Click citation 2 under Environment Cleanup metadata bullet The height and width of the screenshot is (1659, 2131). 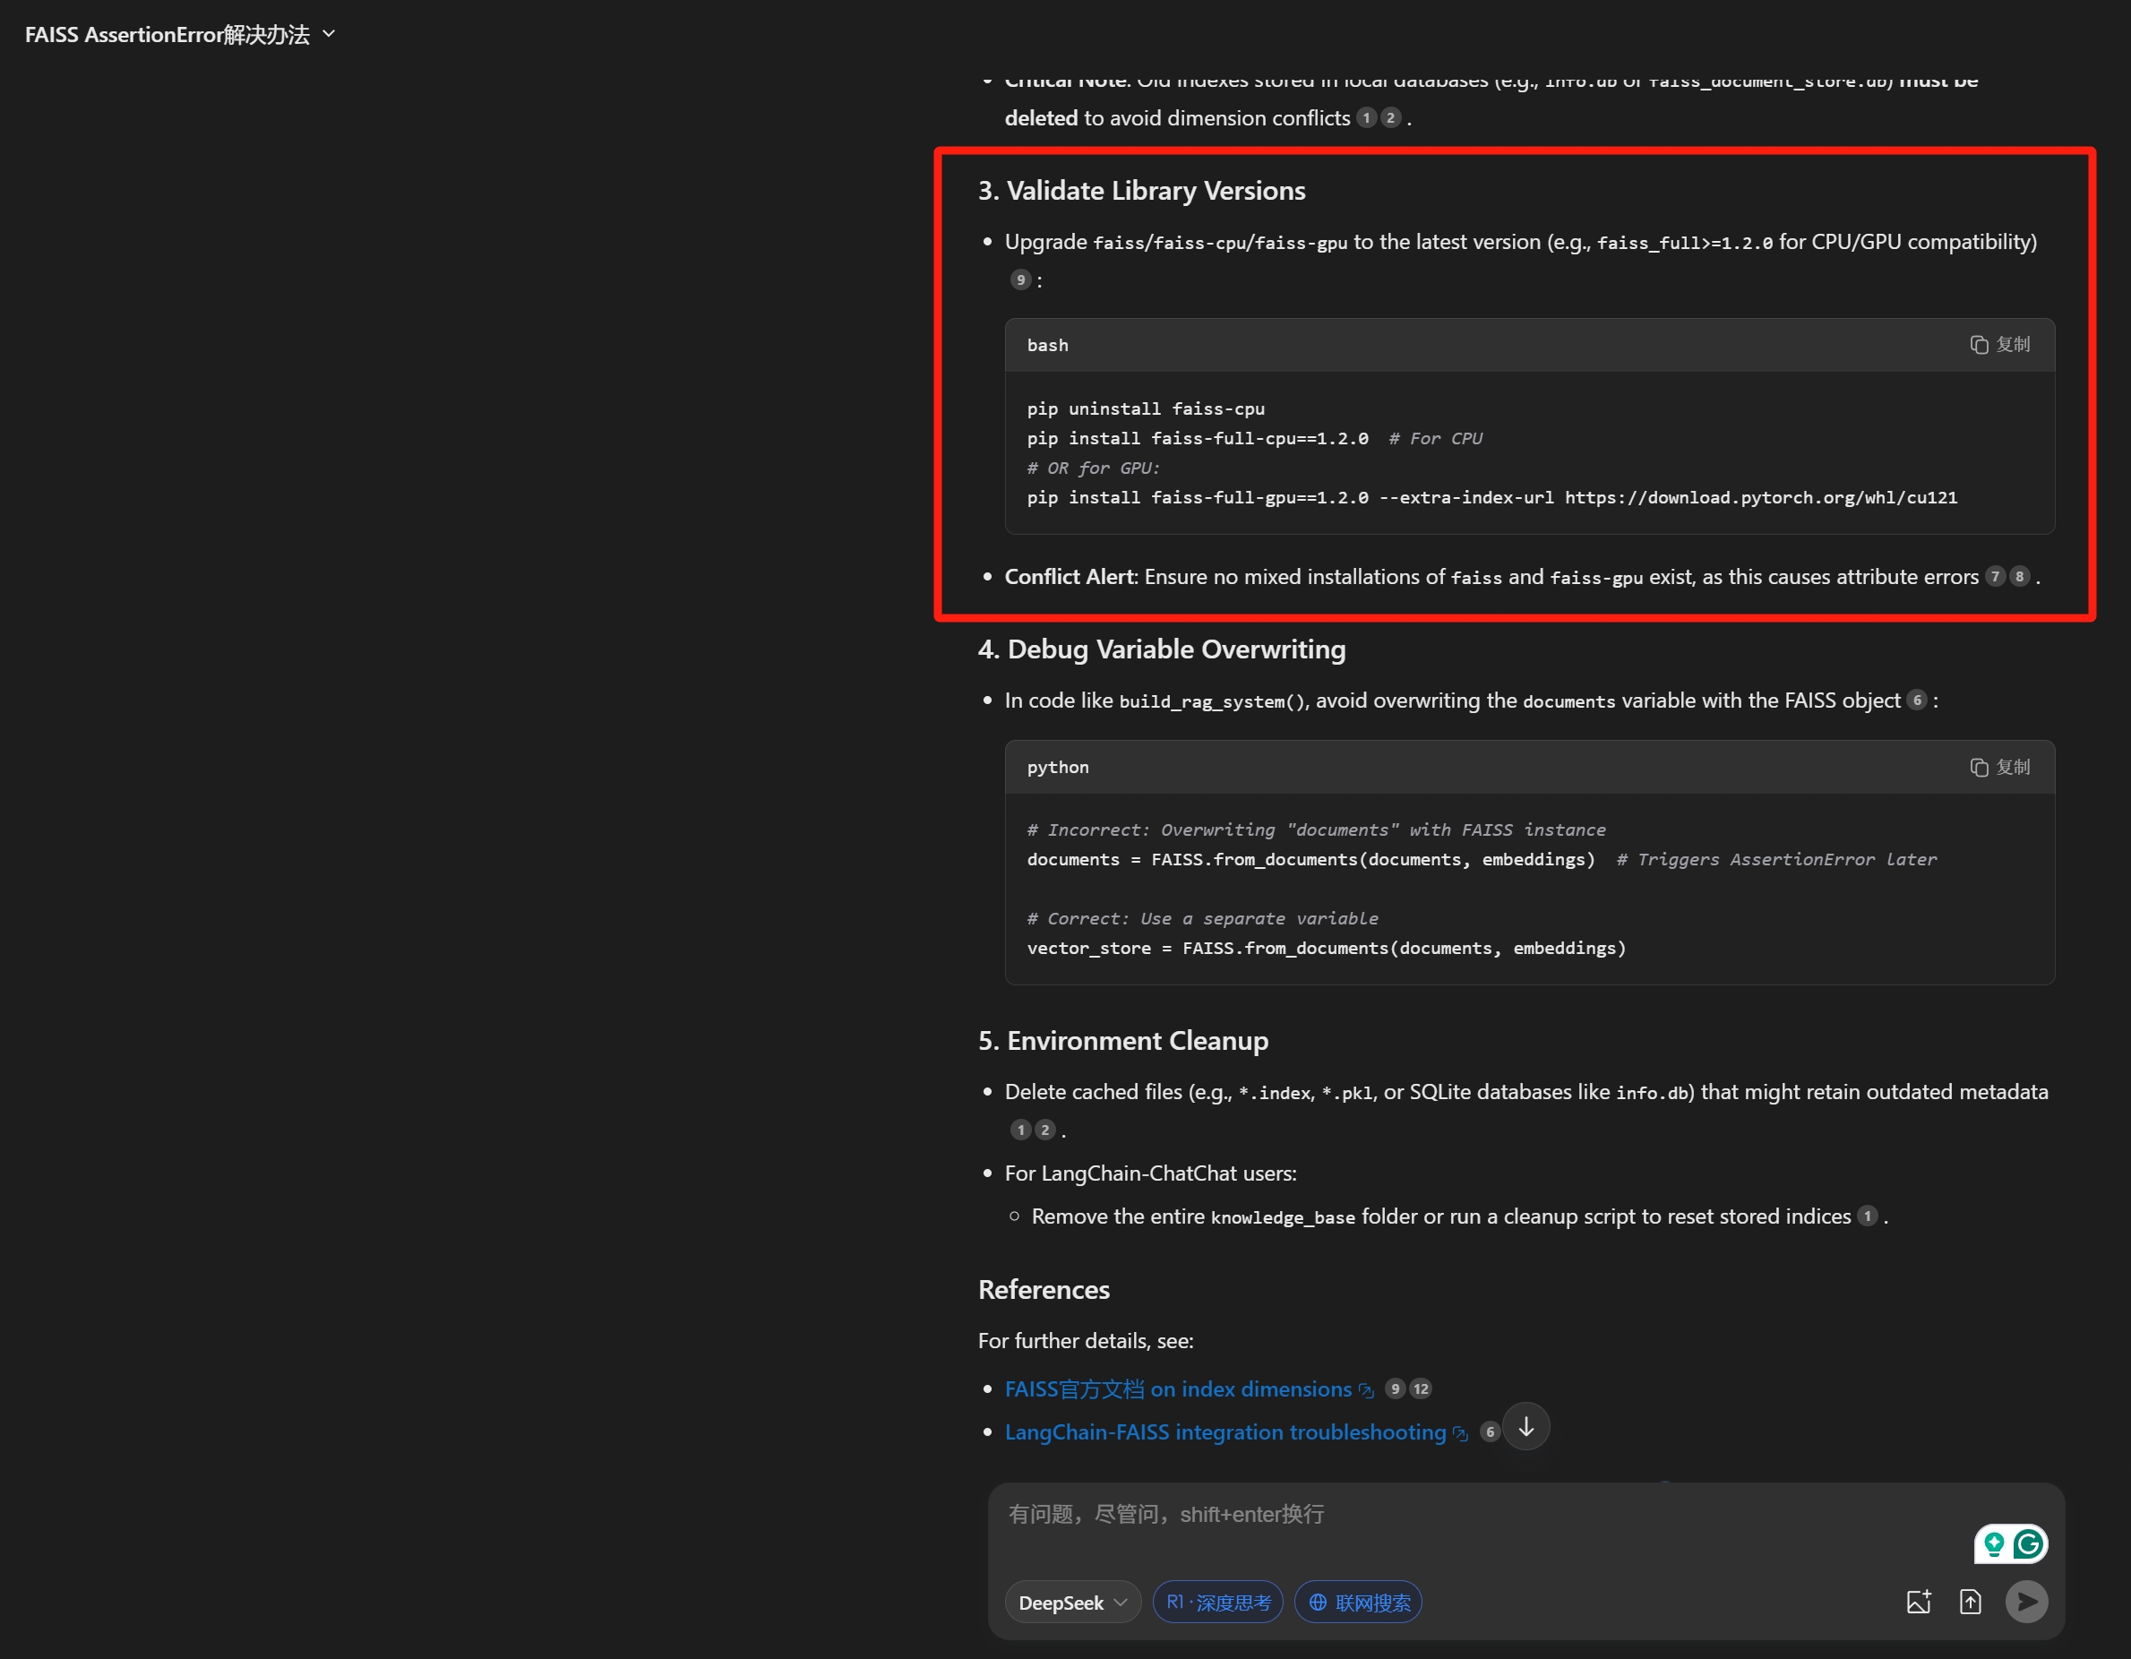[1045, 1130]
